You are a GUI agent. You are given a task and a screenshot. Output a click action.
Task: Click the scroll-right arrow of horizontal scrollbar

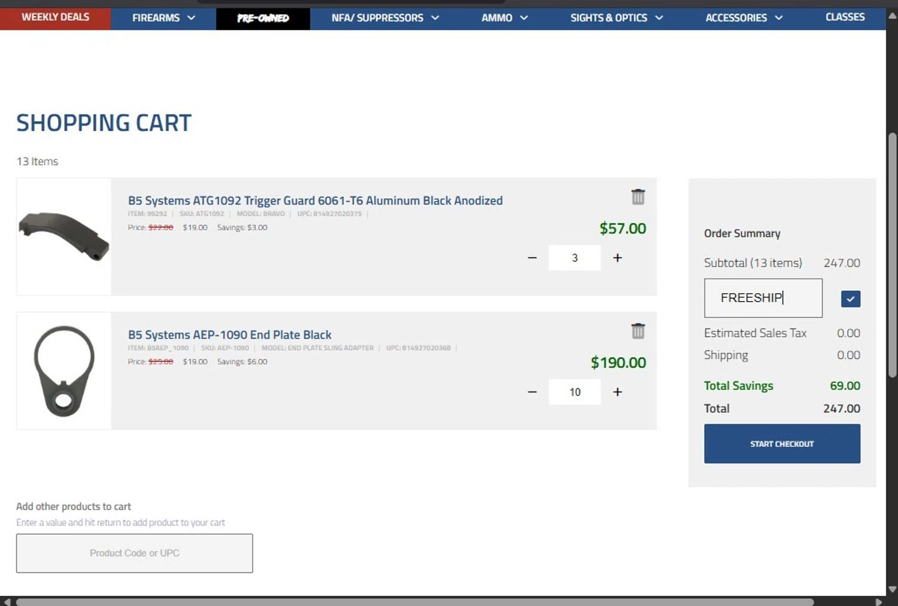tap(879, 602)
